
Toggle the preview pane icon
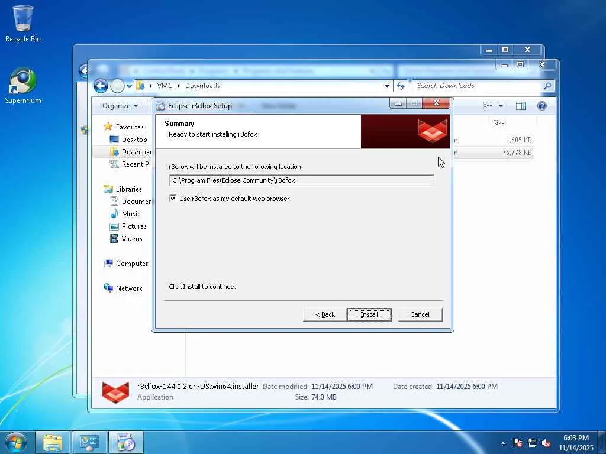click(521, 106)
